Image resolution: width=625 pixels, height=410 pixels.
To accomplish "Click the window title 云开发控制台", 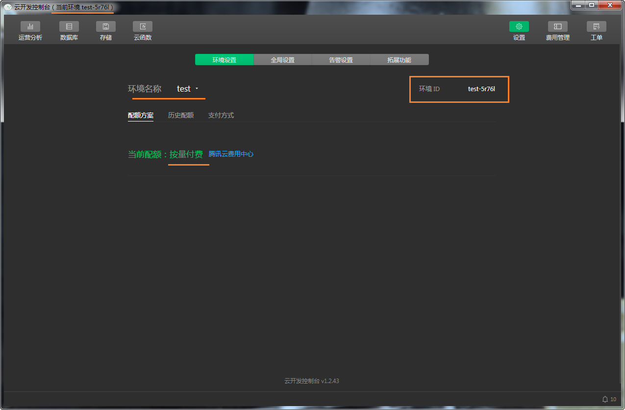I will click(32, 7).
